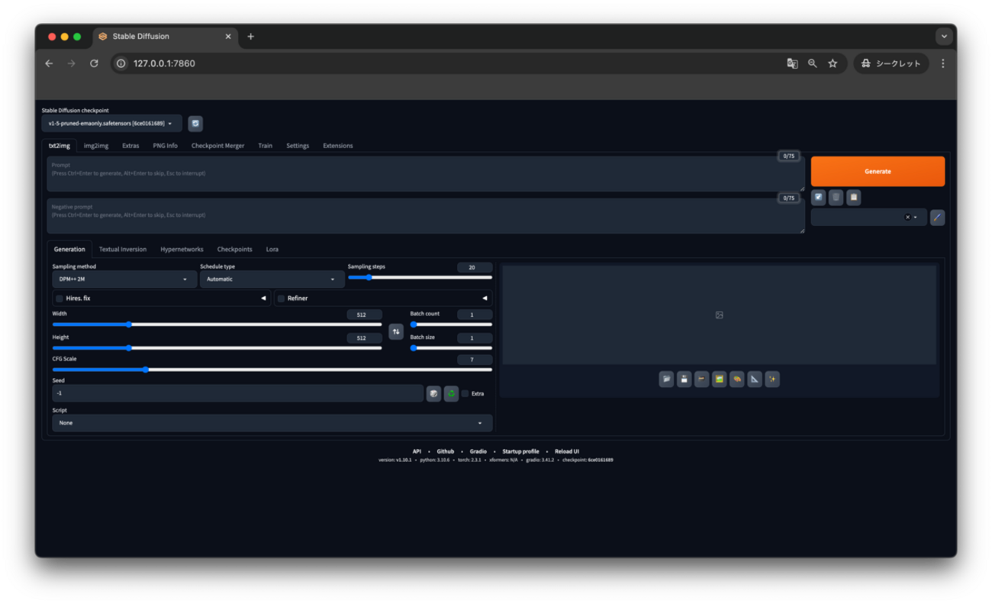Refresh the checkpoint list with the refresh icon
Screen dimensions: 992x604
coord(194,123)
